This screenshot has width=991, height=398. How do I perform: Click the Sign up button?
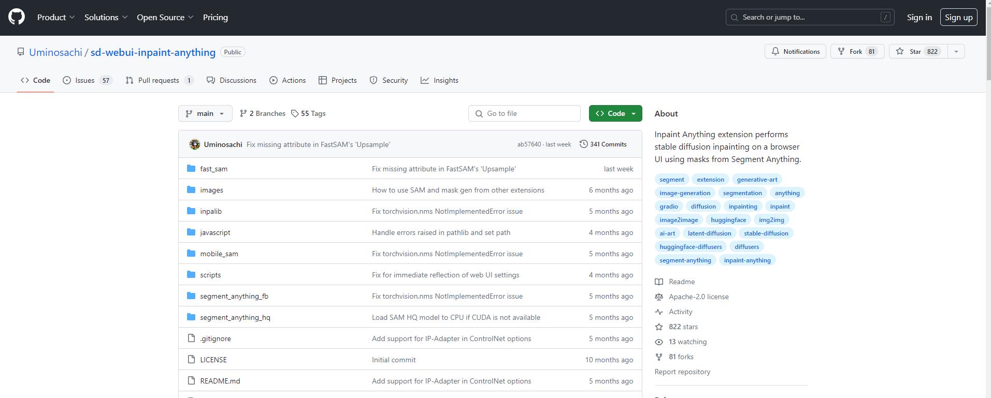tap(958, 17)
